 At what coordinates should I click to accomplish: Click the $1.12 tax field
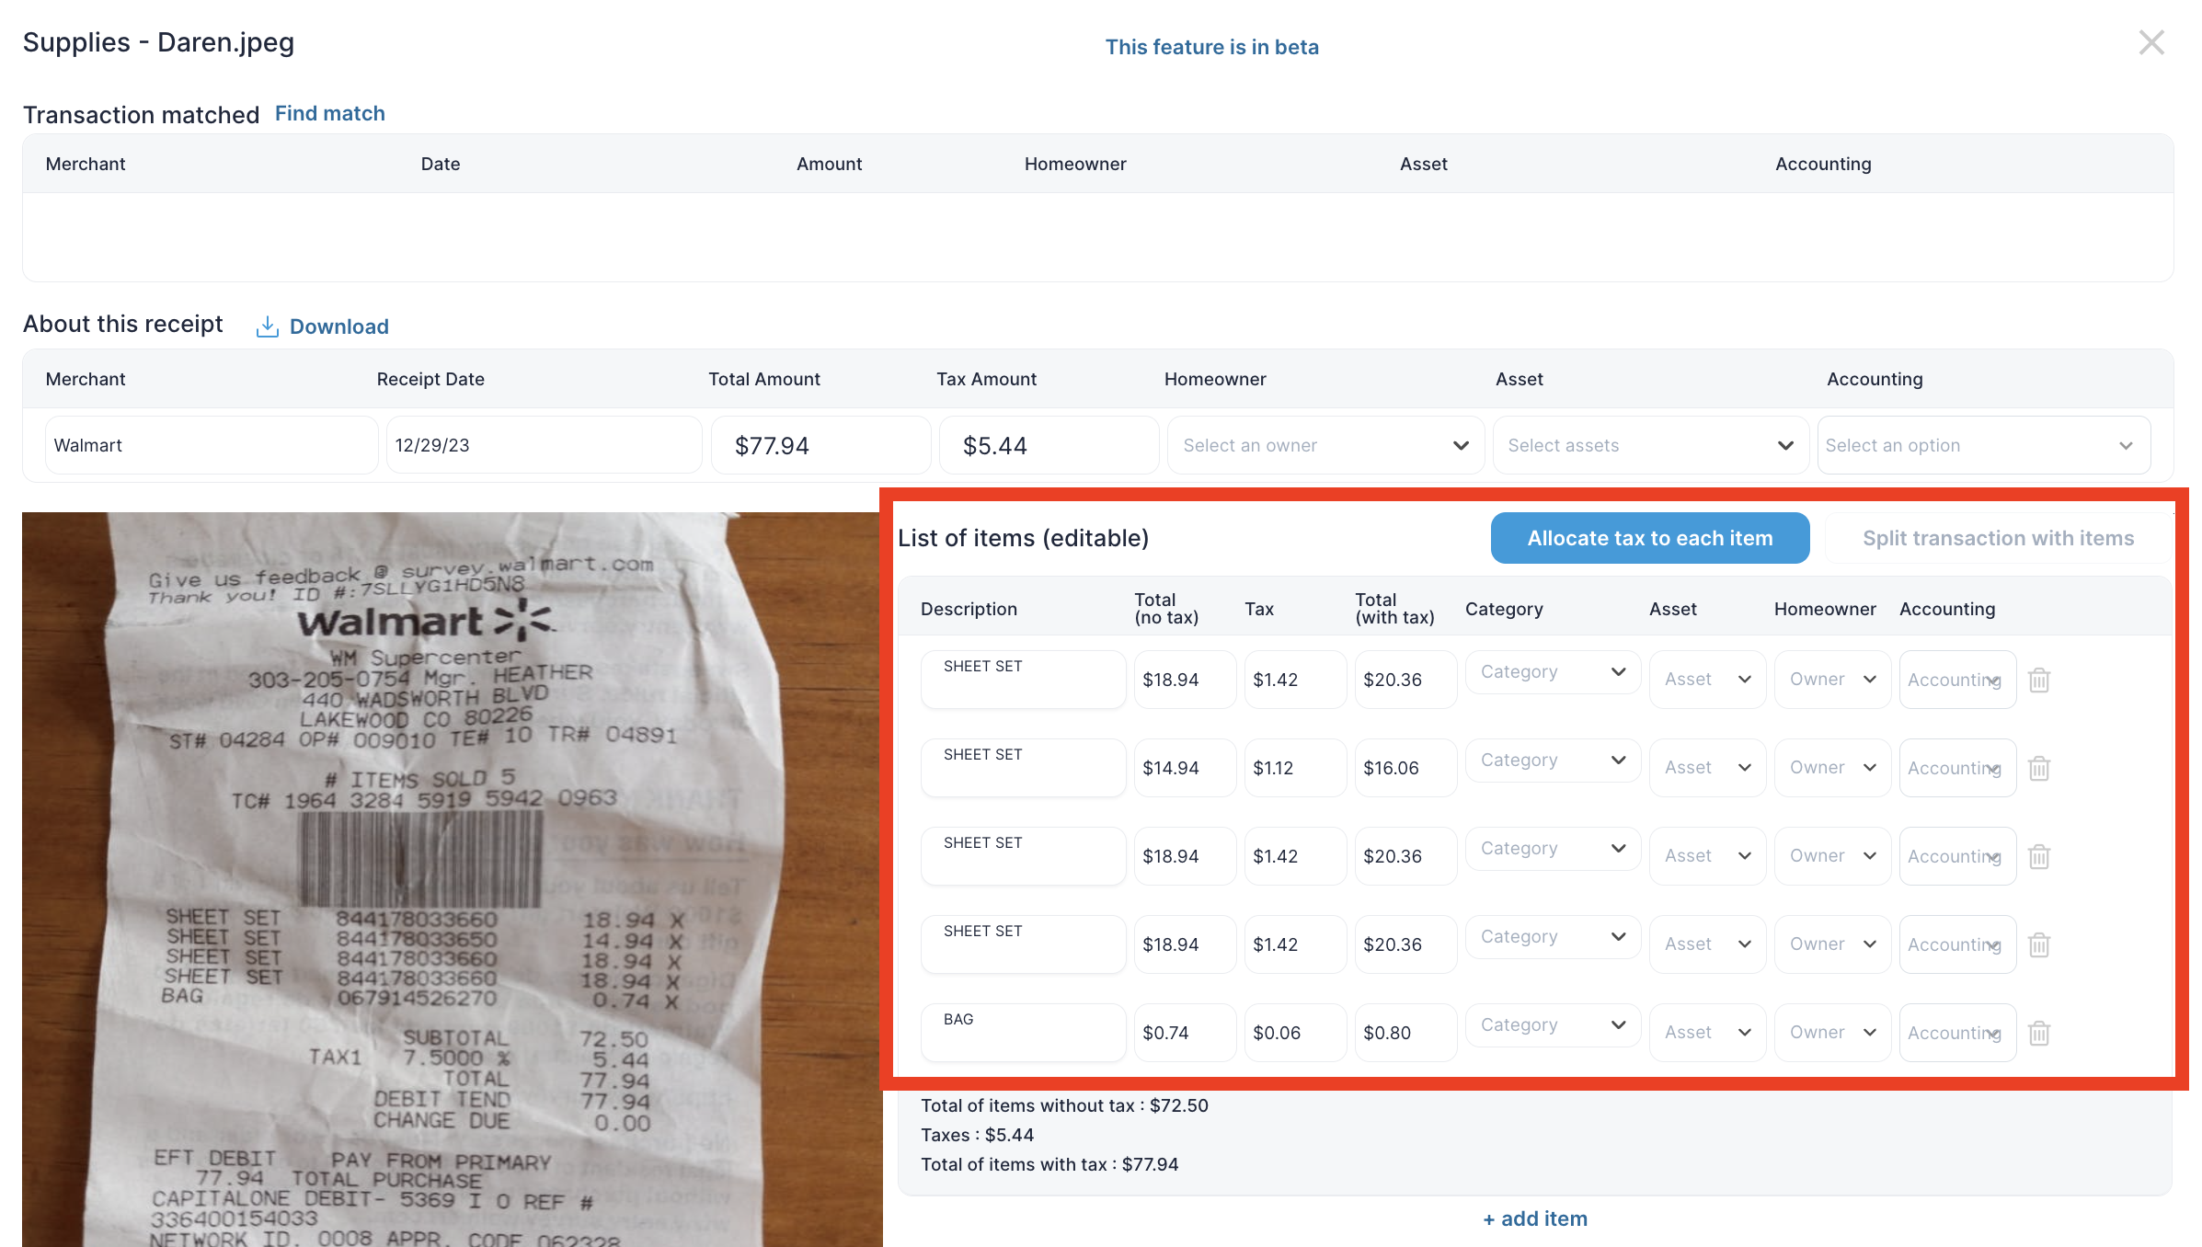(1295, 768)
